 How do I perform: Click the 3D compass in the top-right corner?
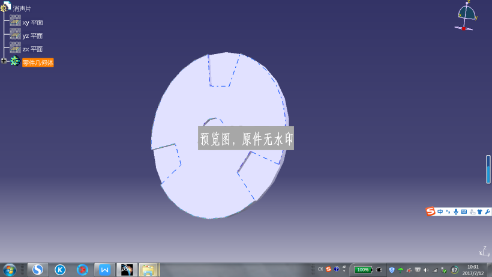466,16
